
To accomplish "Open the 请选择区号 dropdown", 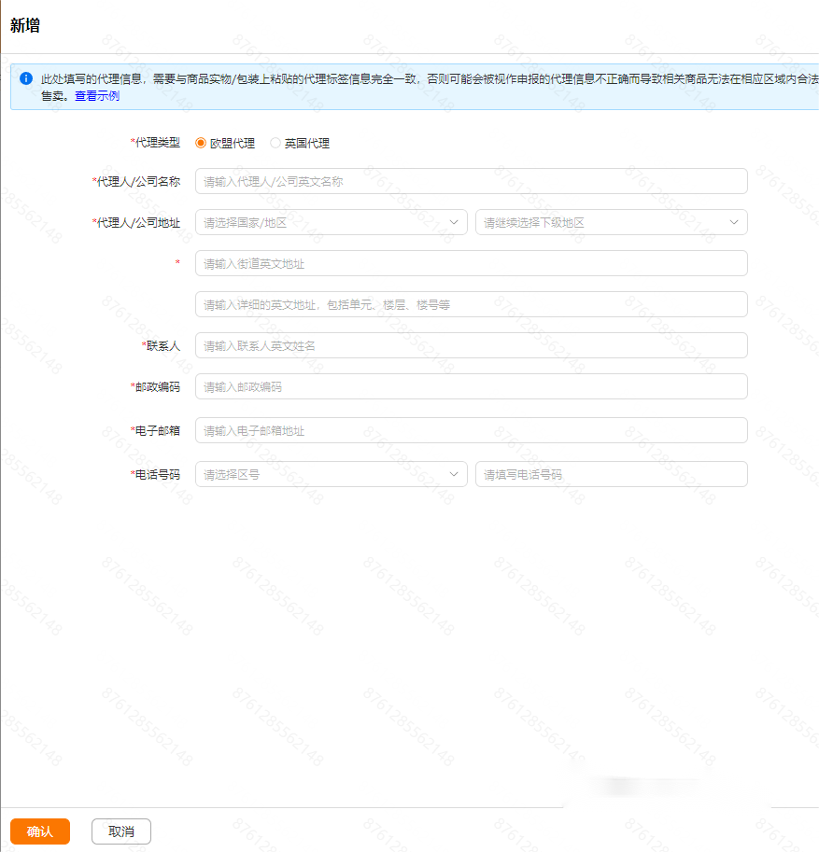I will [327, 474].
